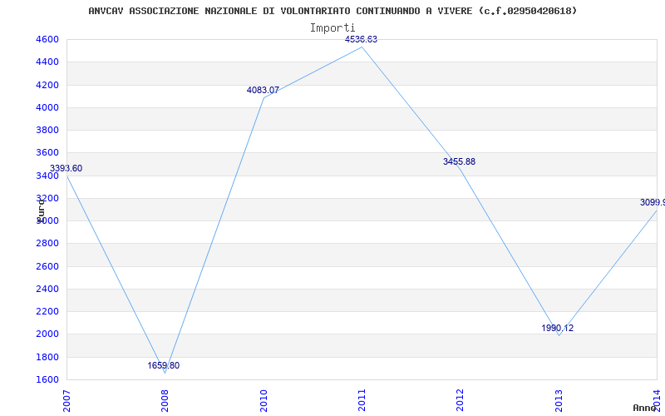Screen dimensions: 665x416
Task: Select the 3099 data label at 2014
Action: (653, 202)
